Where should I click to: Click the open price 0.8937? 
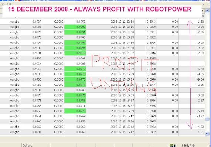37,22
